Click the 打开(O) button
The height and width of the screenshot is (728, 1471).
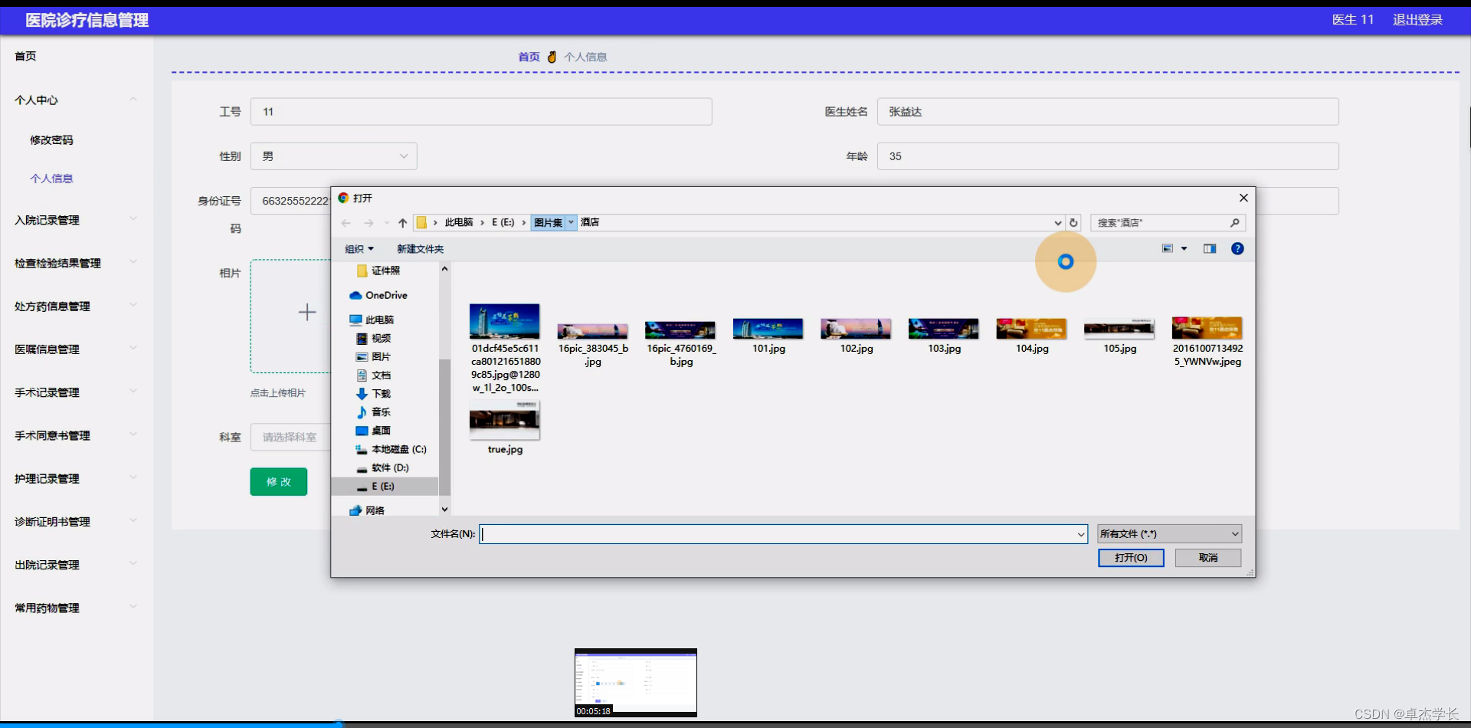pos(1131,558)
